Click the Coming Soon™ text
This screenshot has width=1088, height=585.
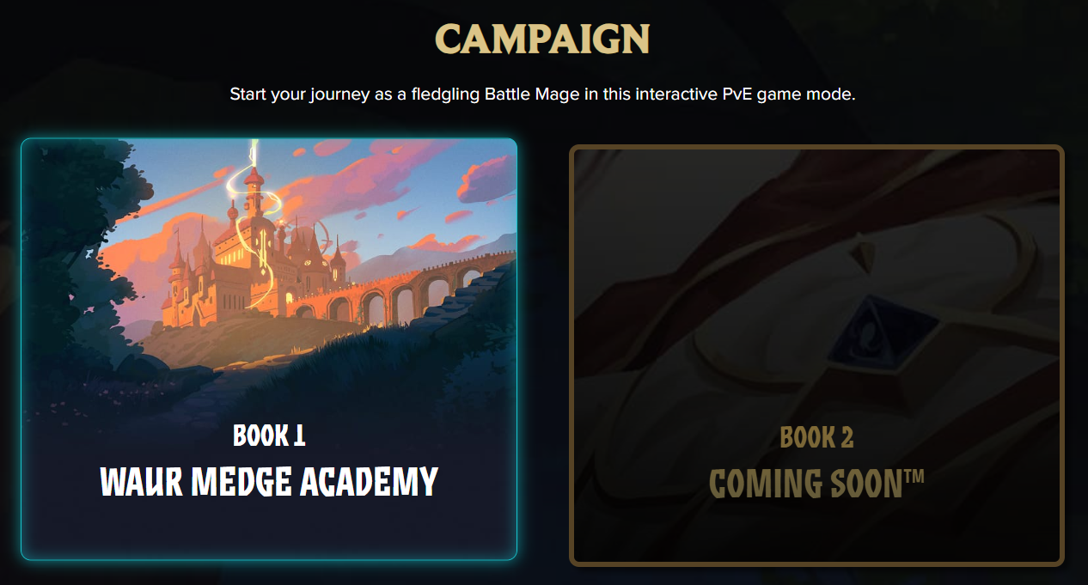coord(816,484)
